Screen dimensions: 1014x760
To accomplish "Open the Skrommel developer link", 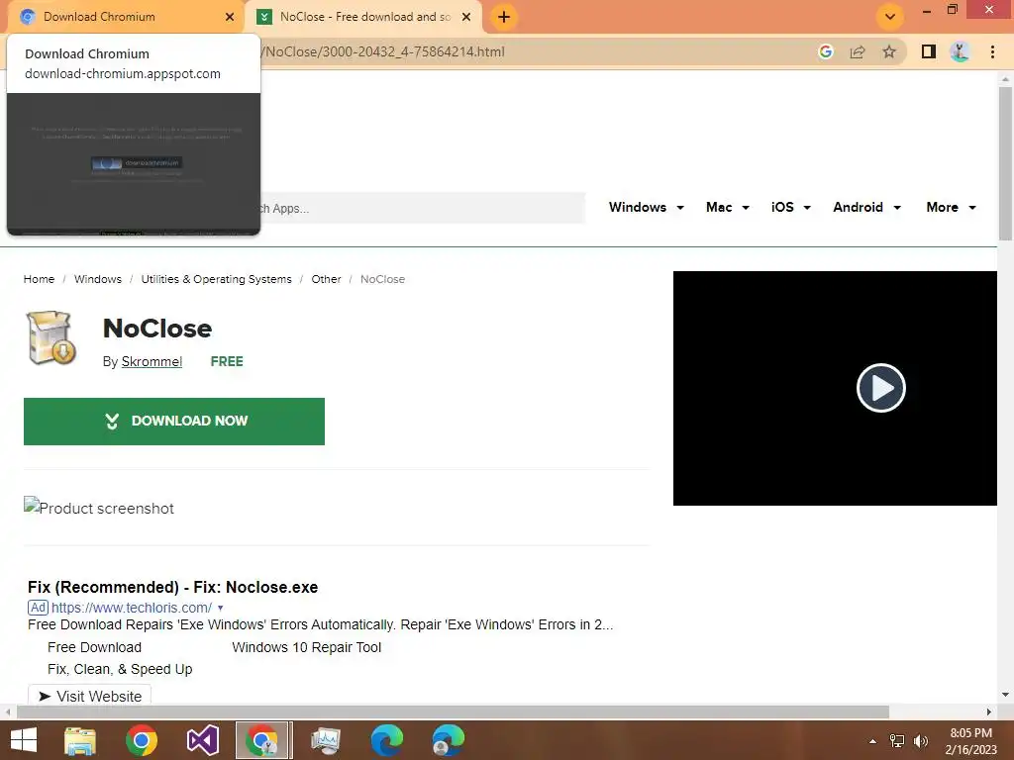I will 152,361.
